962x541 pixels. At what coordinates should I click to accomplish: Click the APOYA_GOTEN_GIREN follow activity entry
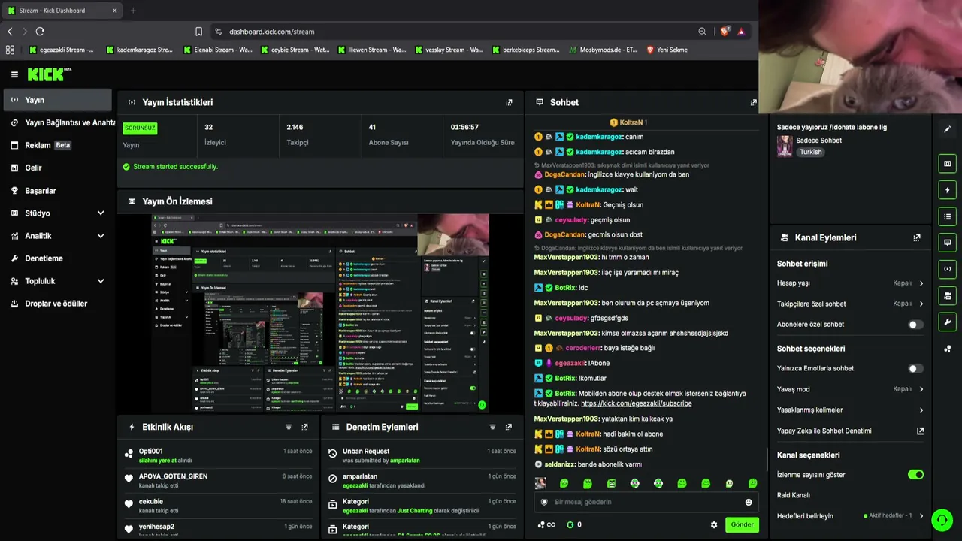[218, 480]
